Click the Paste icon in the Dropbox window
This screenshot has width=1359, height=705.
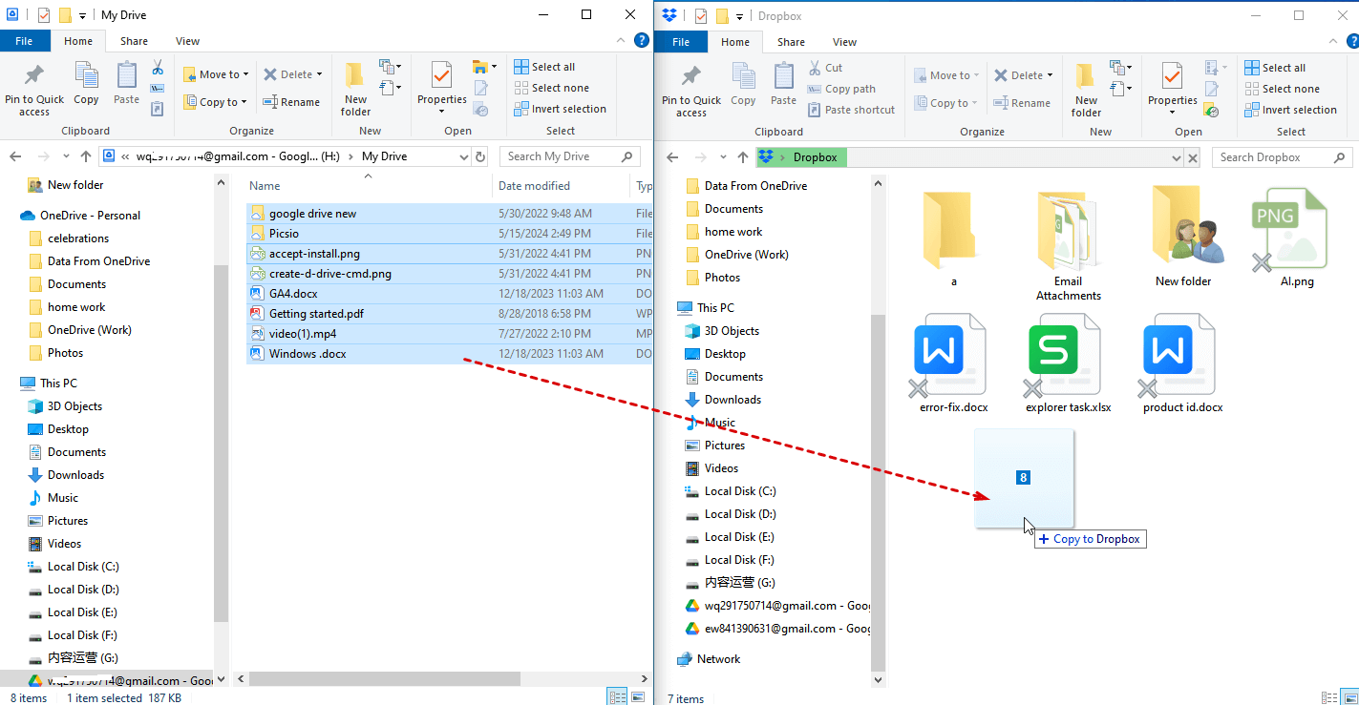coord(783,84)
